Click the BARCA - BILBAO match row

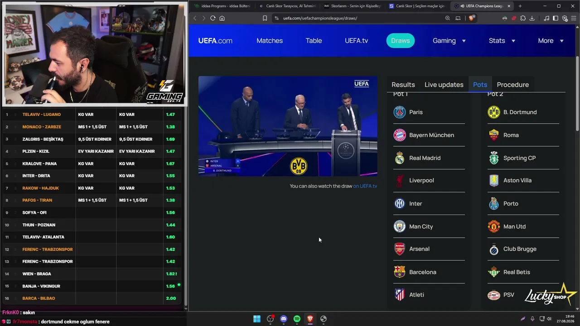click(x=92, y=298)
